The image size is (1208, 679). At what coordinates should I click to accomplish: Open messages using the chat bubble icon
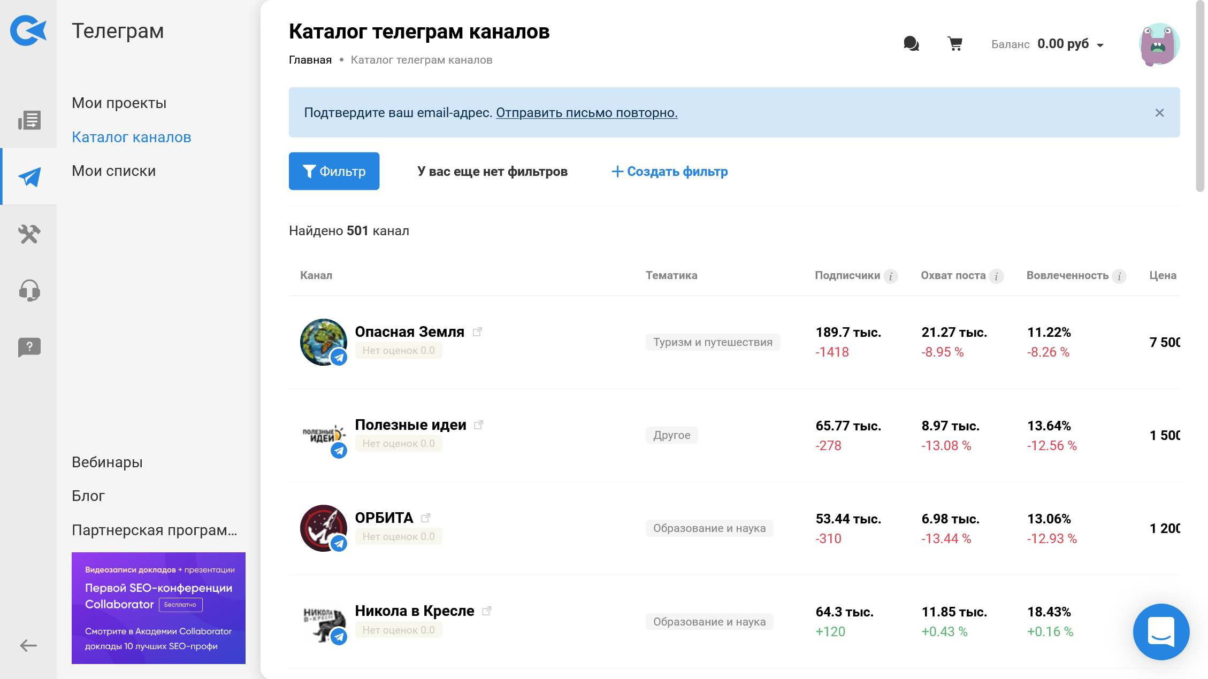pyautogui.click(x=911, y=44)
